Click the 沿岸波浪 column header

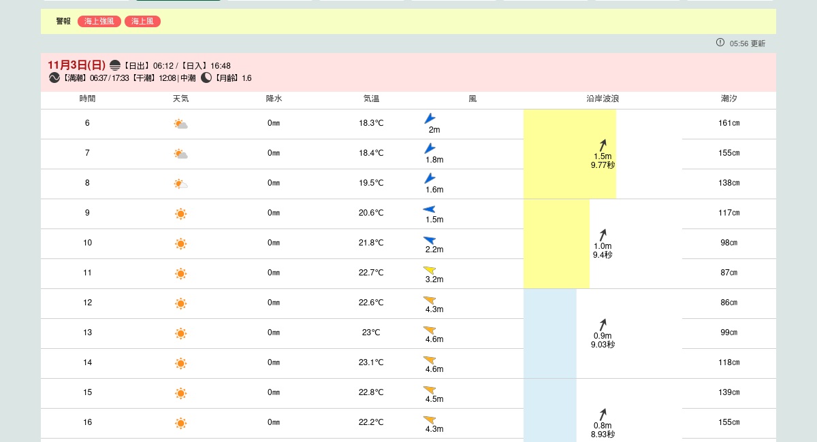coord(603,99)
